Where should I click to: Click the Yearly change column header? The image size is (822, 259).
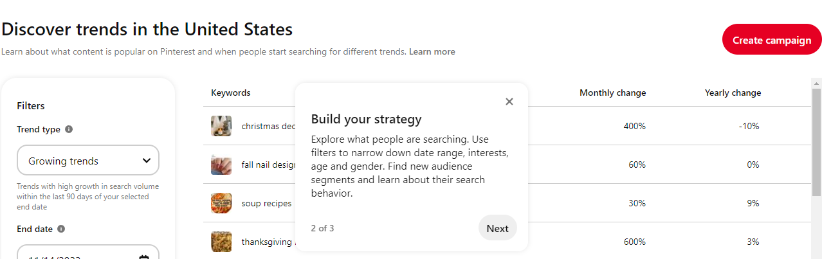coord(733,93)
